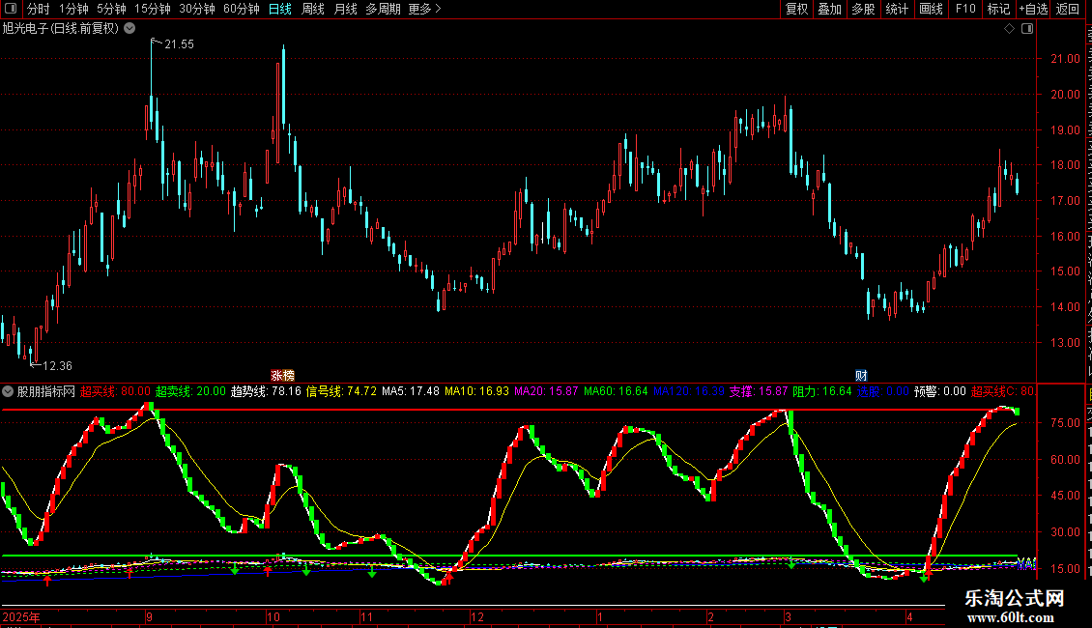Select the 30分钟 period
This screenshot has width=1092, height=628.
[197, 9]
